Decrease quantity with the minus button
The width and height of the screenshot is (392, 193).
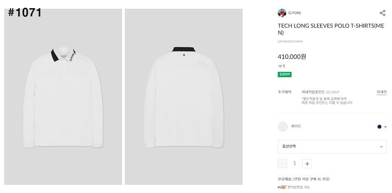(283, 163)
